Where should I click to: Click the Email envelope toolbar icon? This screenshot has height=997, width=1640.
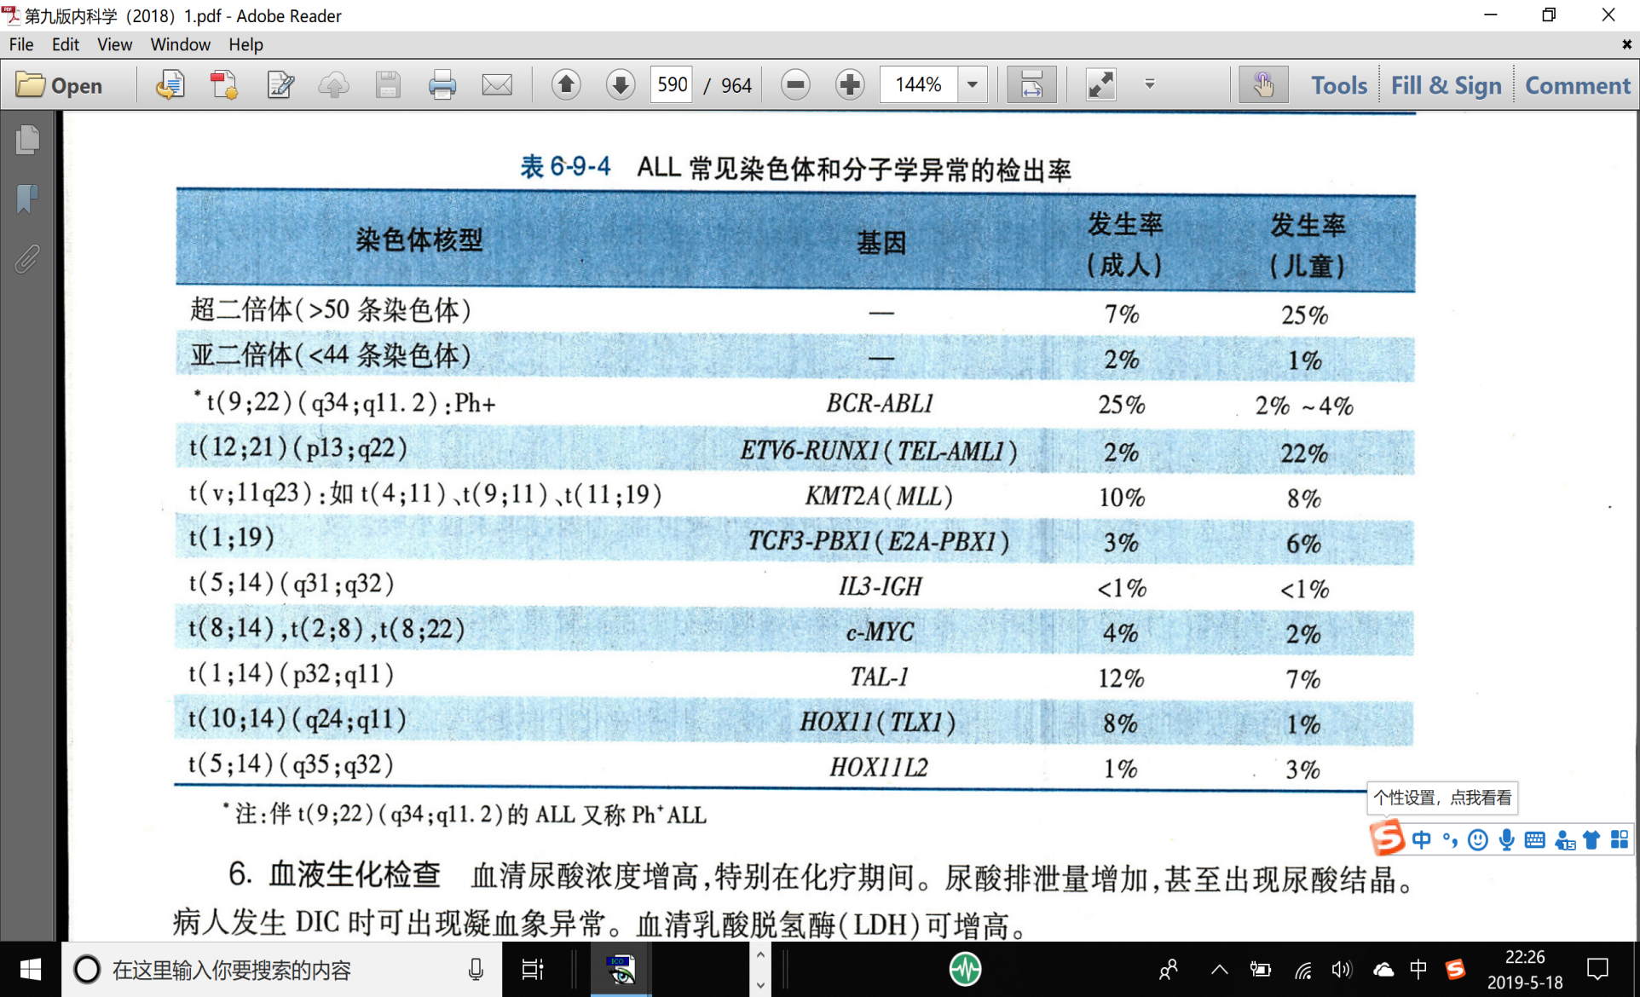click(x=497, y=85)
